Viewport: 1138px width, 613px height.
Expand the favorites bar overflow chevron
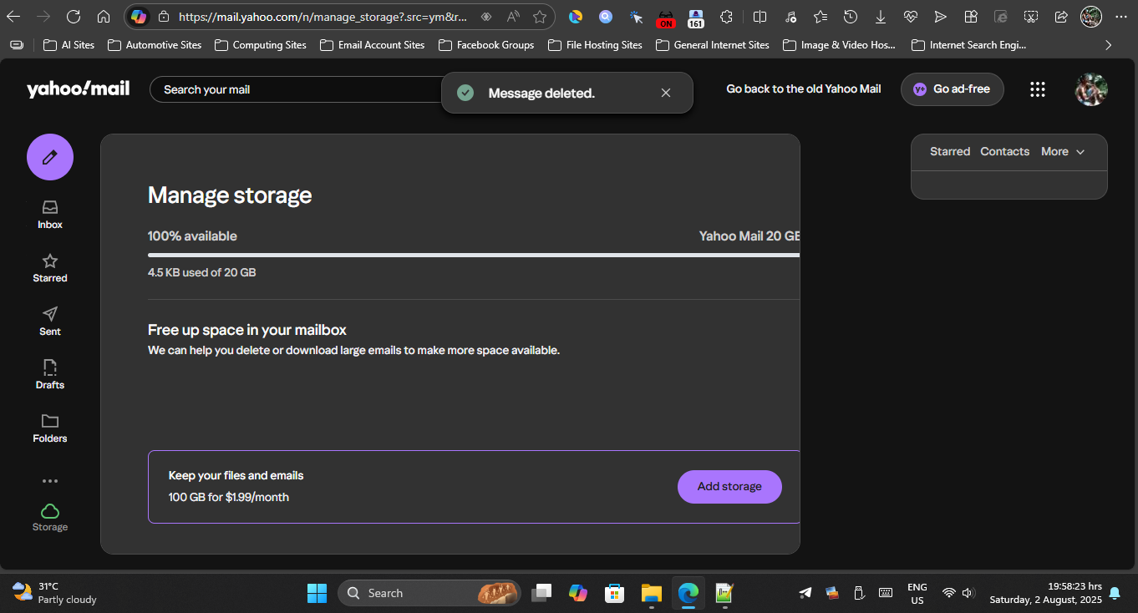pos(1109,45)
